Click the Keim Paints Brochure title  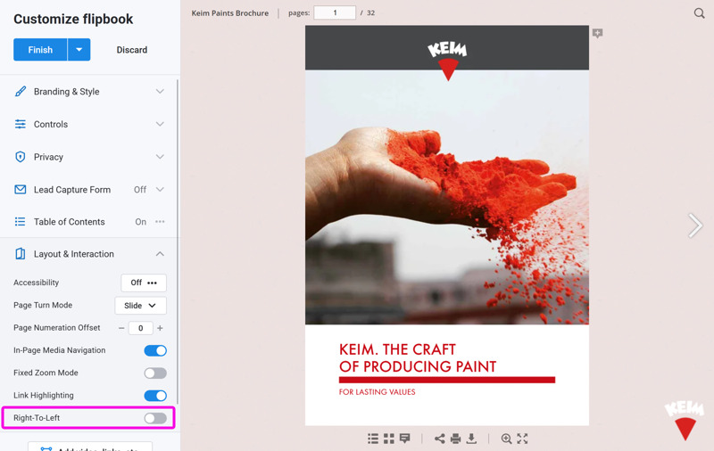(x=230, y=13)
